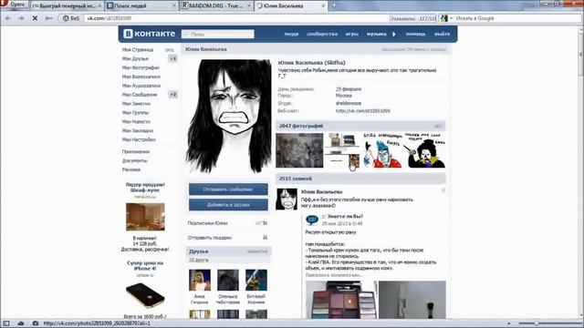Screen dimensions: 584x328
Task: Open the сообщества header link
Action: (x=322, y=34)
